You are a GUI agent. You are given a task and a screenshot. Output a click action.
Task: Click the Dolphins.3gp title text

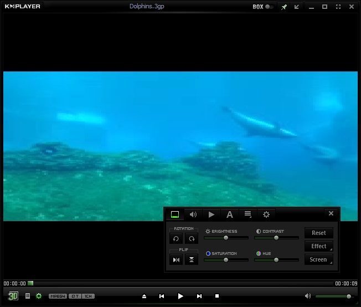(x=147, y=7)
